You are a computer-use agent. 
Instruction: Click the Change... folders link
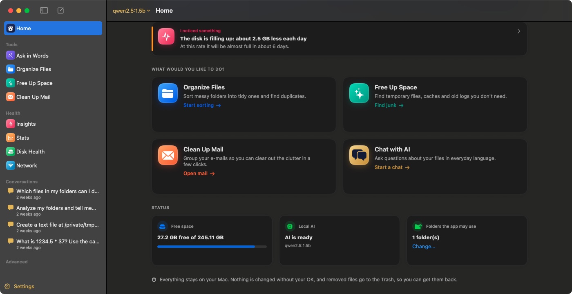pos(424,246)
